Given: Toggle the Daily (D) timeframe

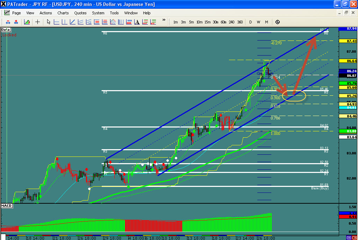Looking at the screenshot, I should pos(250,22).
